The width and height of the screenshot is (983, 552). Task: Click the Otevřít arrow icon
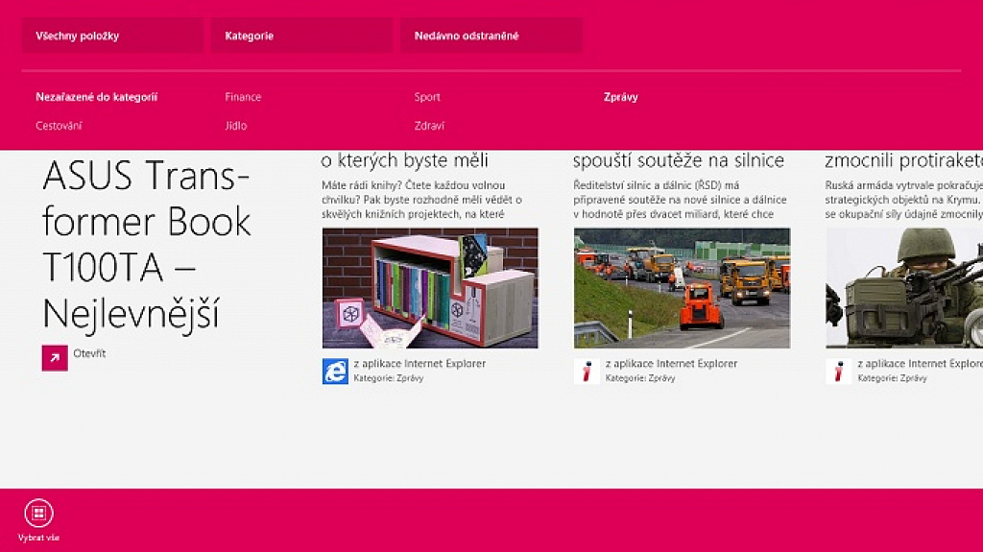pos(55,358)
